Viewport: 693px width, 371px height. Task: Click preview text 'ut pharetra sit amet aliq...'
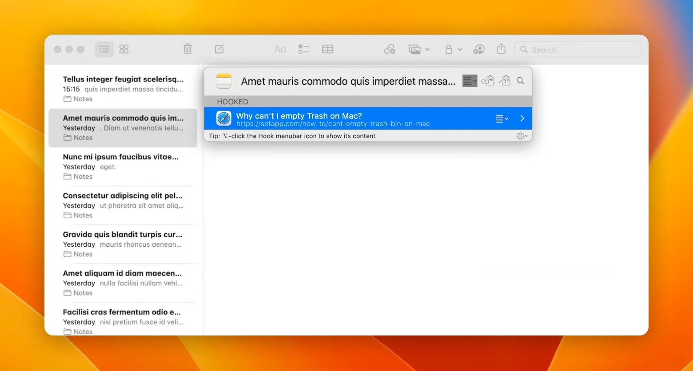[141, 205]
